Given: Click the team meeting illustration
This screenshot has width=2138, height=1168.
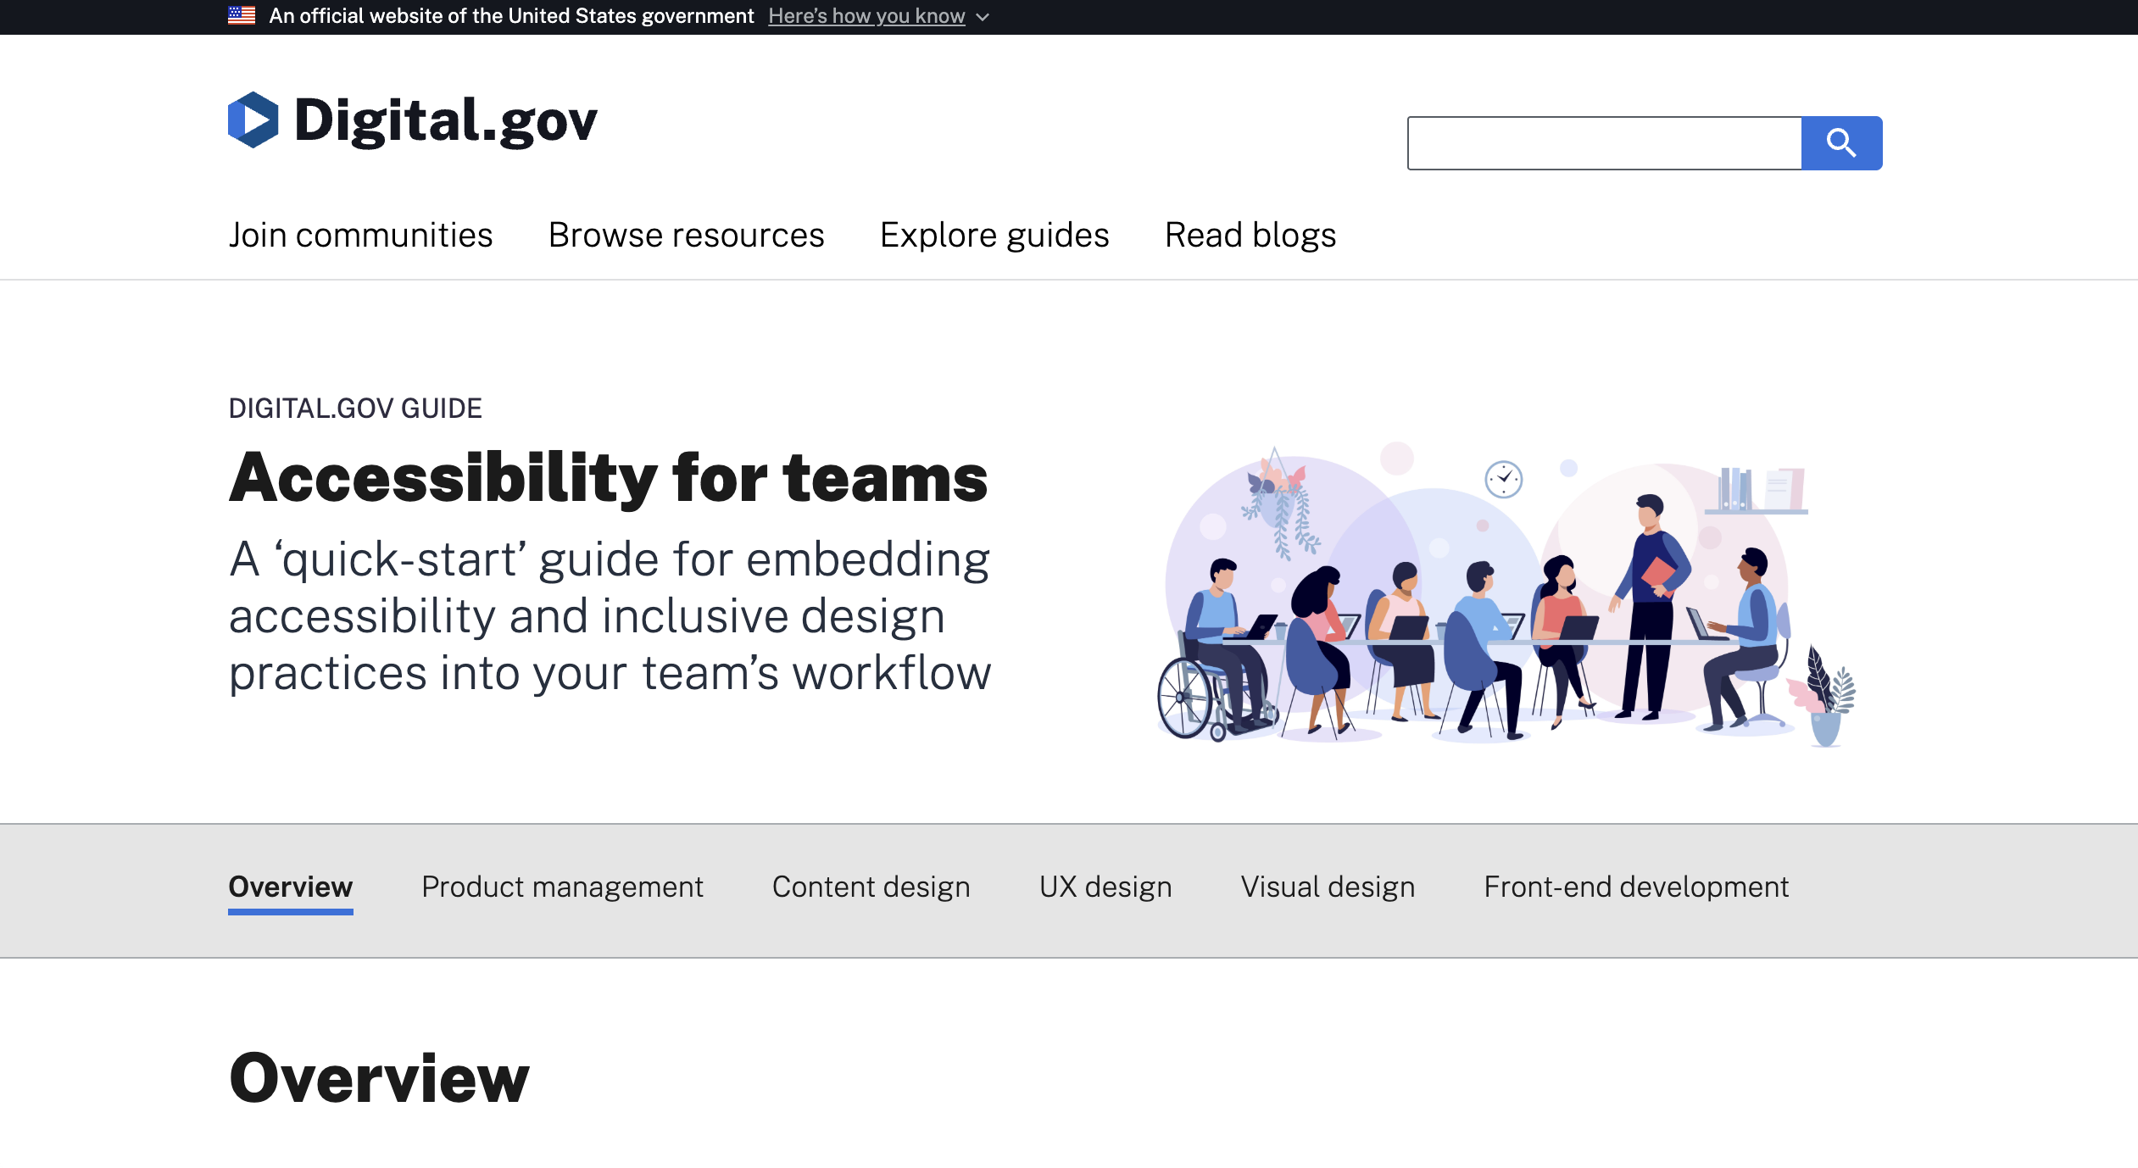Looking at the screenshot, I should (x=1506, y=594).
